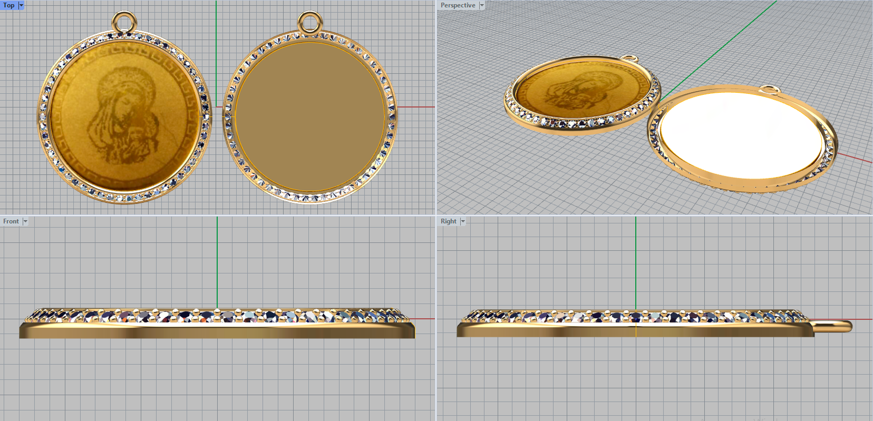Select the white-faced pendant in Perspective view
The width and height of the screenshot is (873, 421).
point(739,135)
